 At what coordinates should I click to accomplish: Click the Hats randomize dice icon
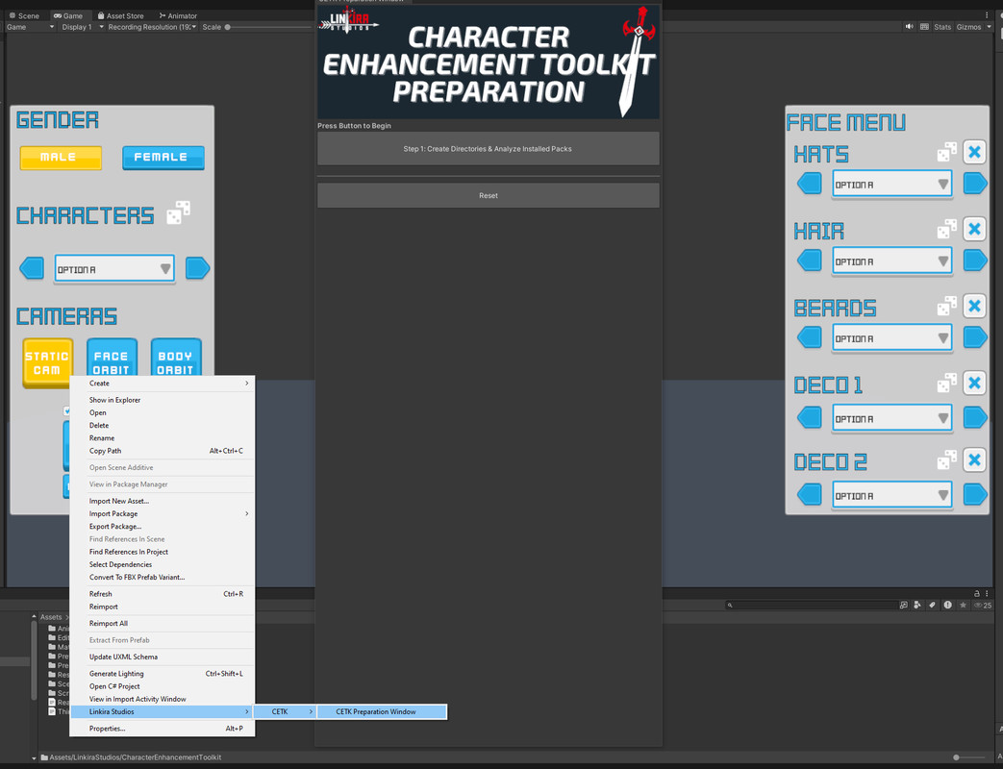click(x=946, y=152)
